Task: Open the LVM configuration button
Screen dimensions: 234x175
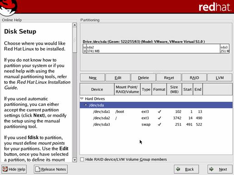Action: (x=219, y=78)
